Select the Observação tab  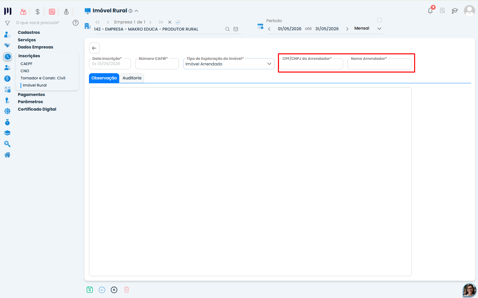pyautogui.click(x=104, y=78)
